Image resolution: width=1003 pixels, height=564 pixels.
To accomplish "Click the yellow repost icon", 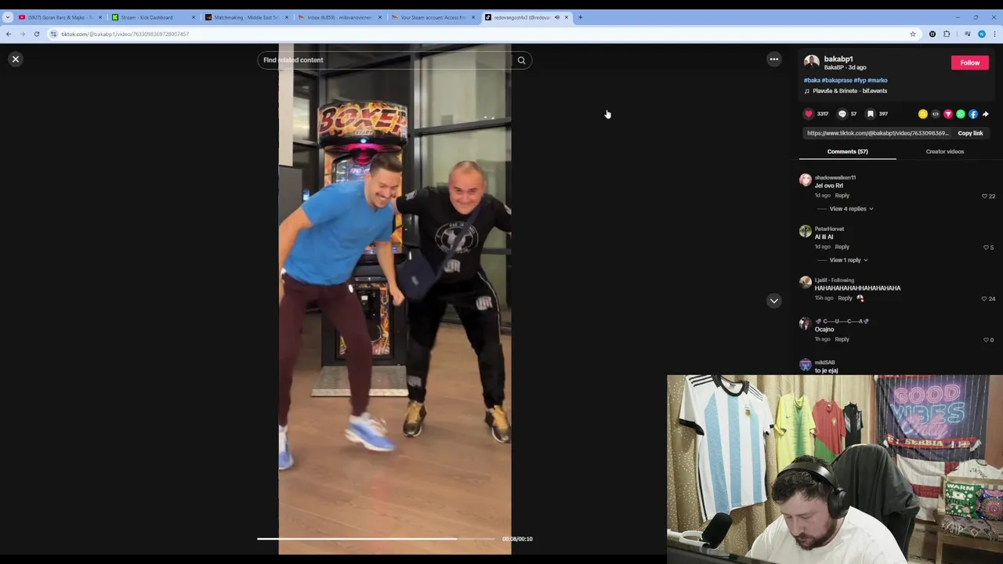I will point(923,114).
